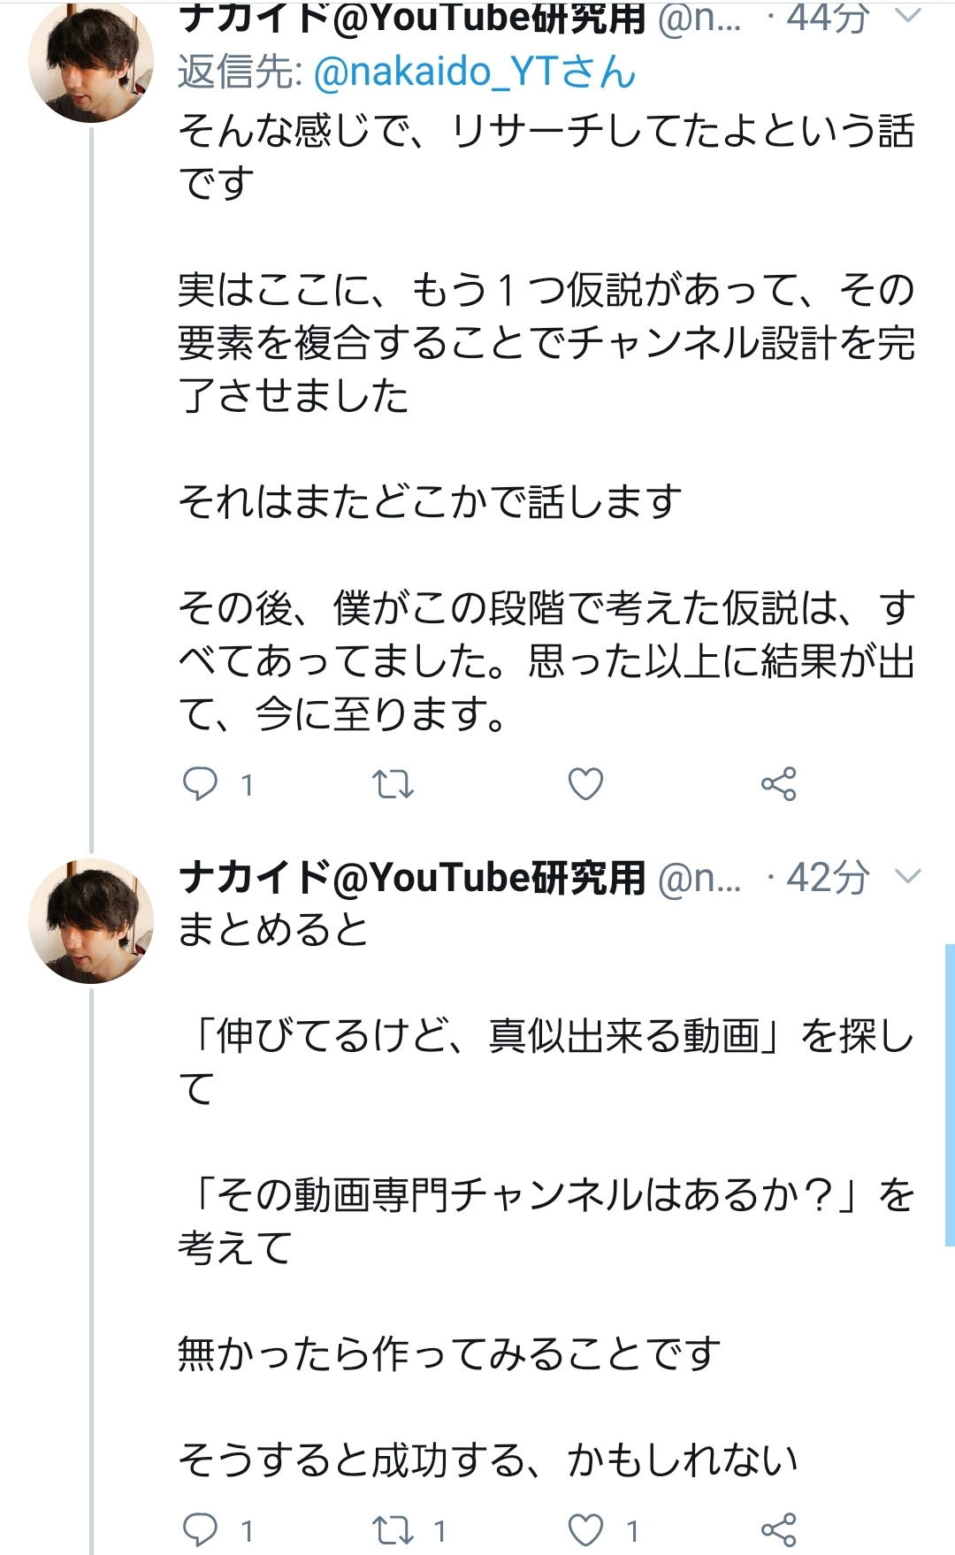Open the @nakaido_YT reply-to mention link

[474, 72]
